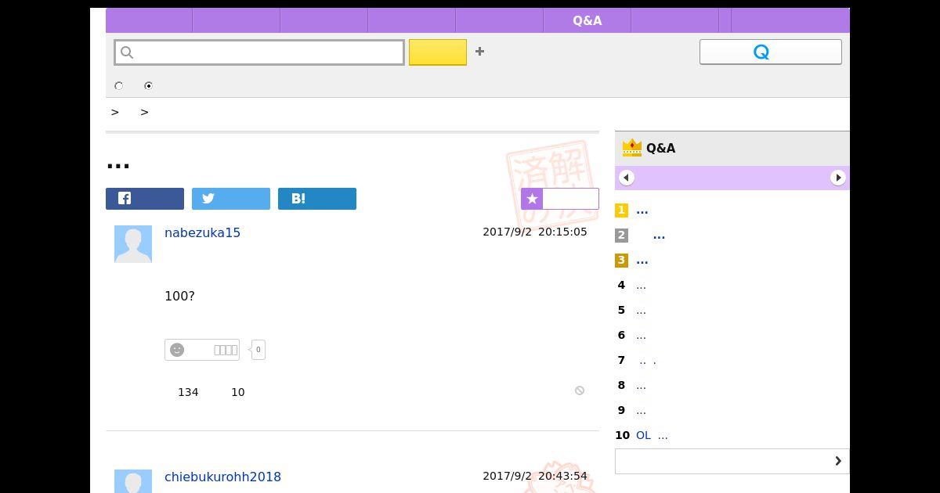This screenshot has width=940, height=493.
Task: Click the view count 134
Action: (188, 392)
